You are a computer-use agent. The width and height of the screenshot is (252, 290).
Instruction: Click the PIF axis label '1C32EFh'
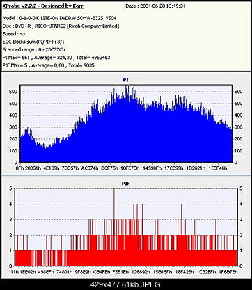coord(206,272)
